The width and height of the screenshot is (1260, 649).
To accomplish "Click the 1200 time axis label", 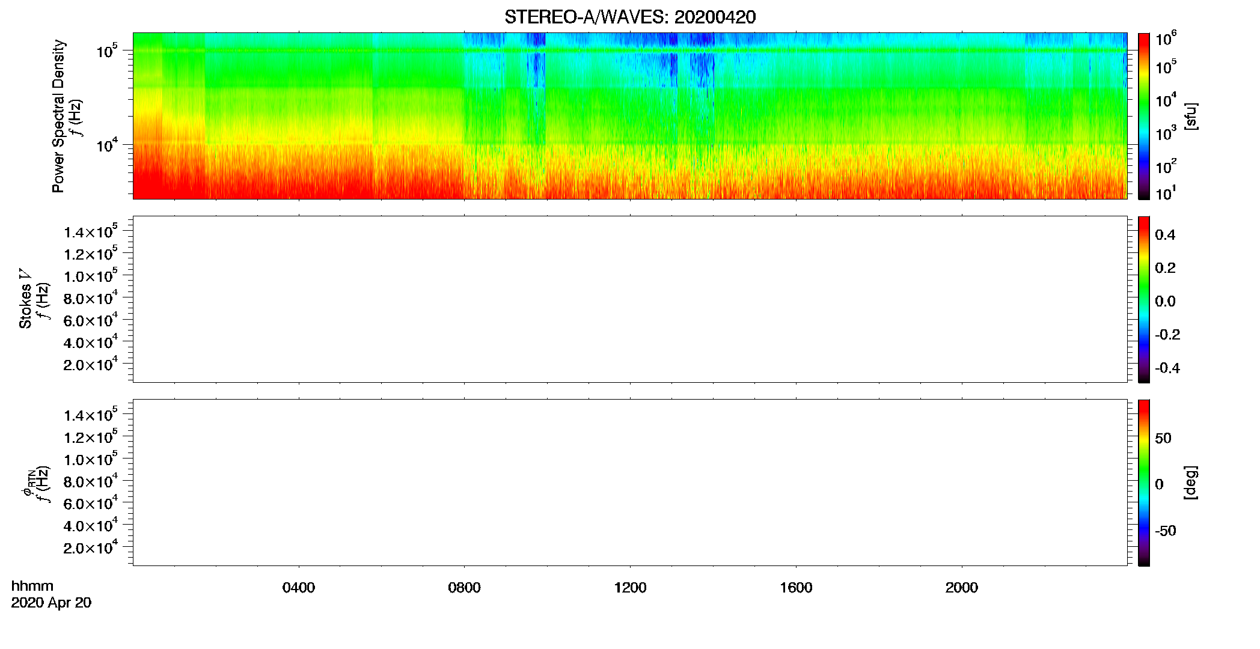I will (630, 588).
